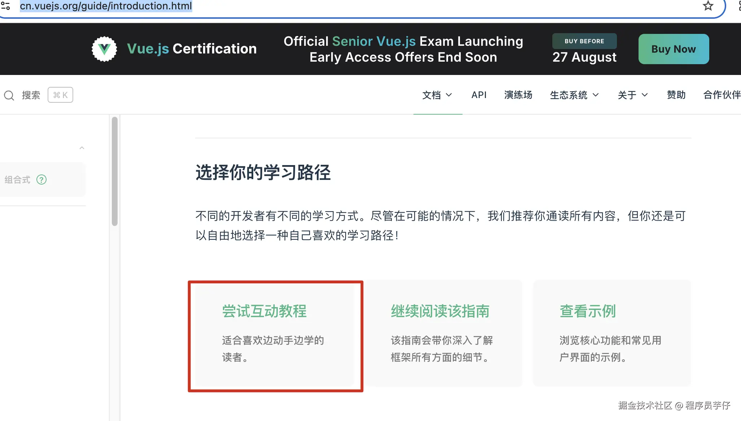Open site permissions icon in the address bar
Image resolution: width=741 pixels, height=421 pixels.
(6, 6)
